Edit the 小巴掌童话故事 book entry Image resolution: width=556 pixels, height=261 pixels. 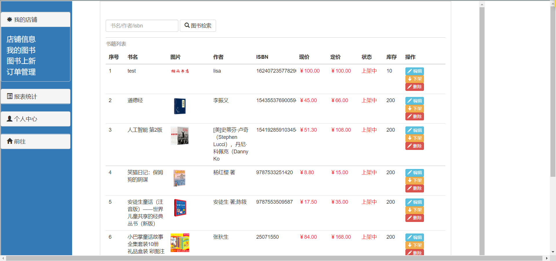point(414,237)
